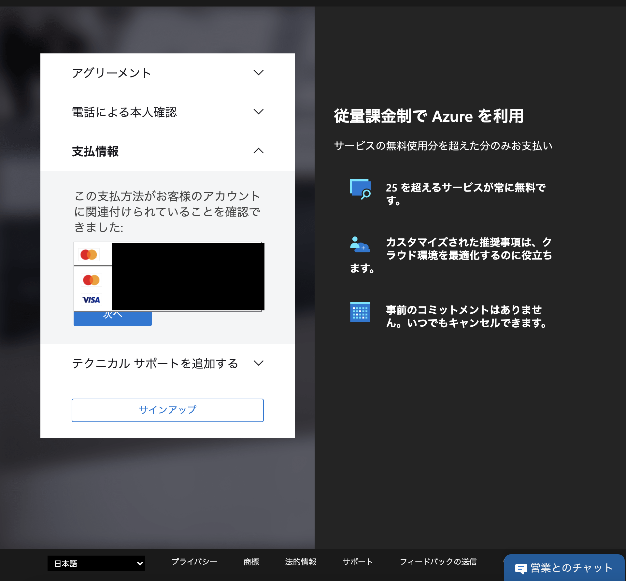
Task: Click the calendar icon near the commitment text
Action: click(x=360, y=312)
